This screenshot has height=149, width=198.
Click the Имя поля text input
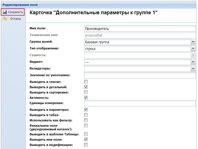tap(140, 28)
